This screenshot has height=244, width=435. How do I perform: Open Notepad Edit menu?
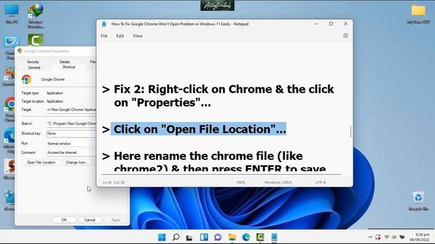120,36
